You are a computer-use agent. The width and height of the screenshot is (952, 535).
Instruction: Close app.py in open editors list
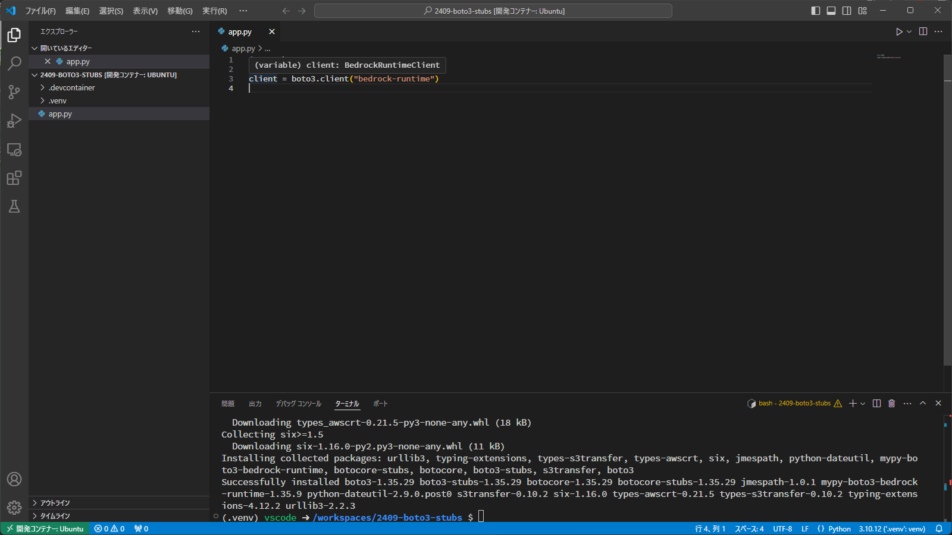point(48,61)
